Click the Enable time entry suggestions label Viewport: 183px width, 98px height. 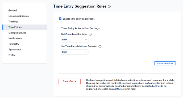pyautogui.click(x=79, y=19)
